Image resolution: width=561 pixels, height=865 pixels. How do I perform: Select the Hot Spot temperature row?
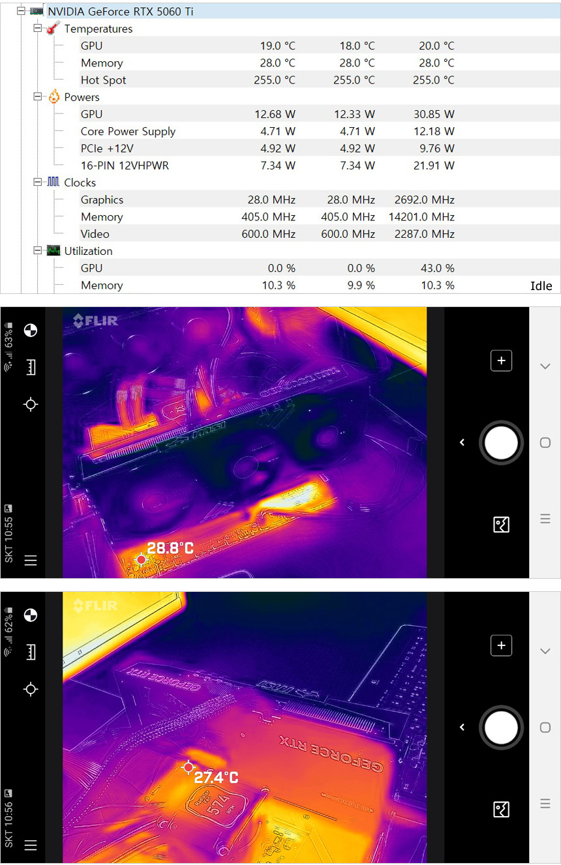(267, 80)
